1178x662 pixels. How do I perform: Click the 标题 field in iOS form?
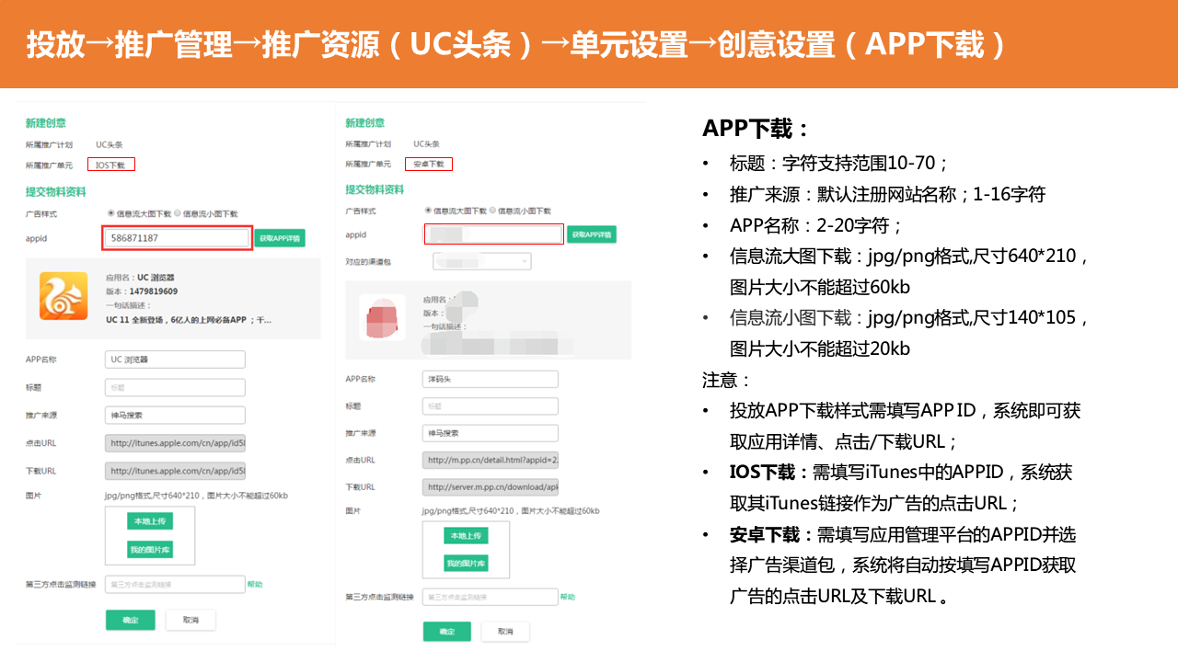175,387
